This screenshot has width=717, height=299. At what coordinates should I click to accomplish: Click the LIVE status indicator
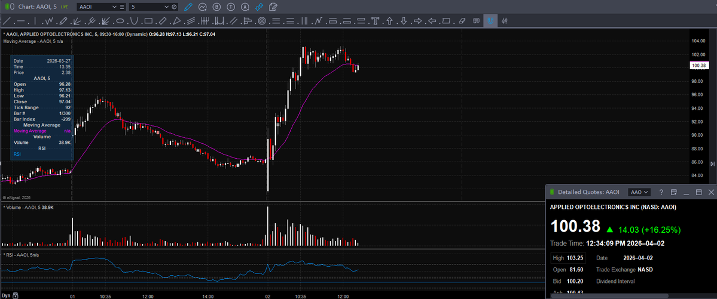[64, 7]
